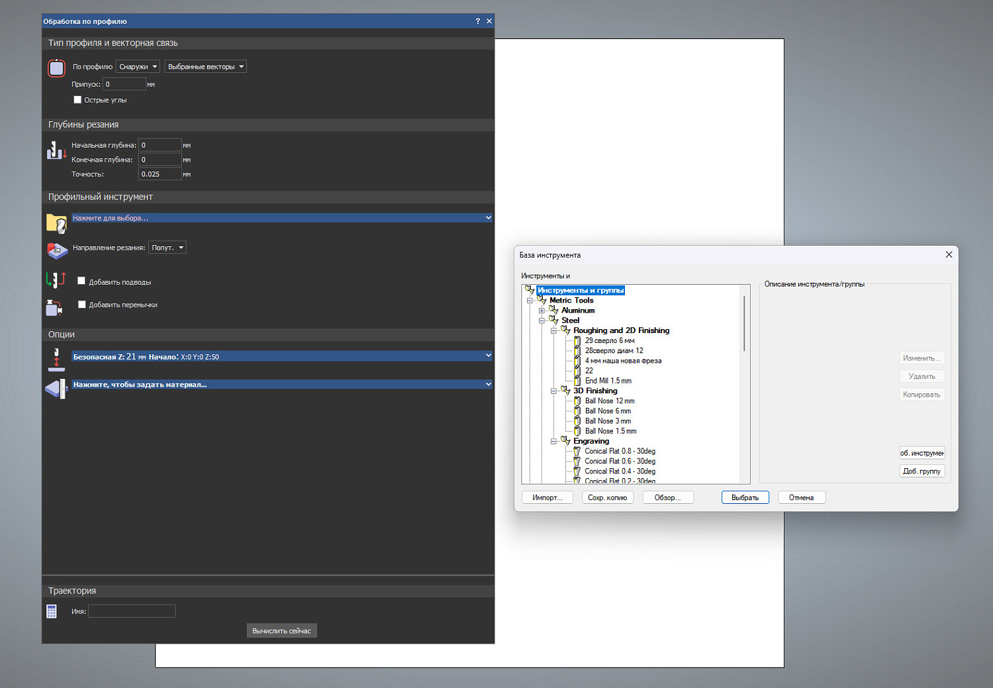Image resolution: width=993 pixels, height=688 pixels.
Task: Click the Steel group folder icon
Action: [554, 320]
